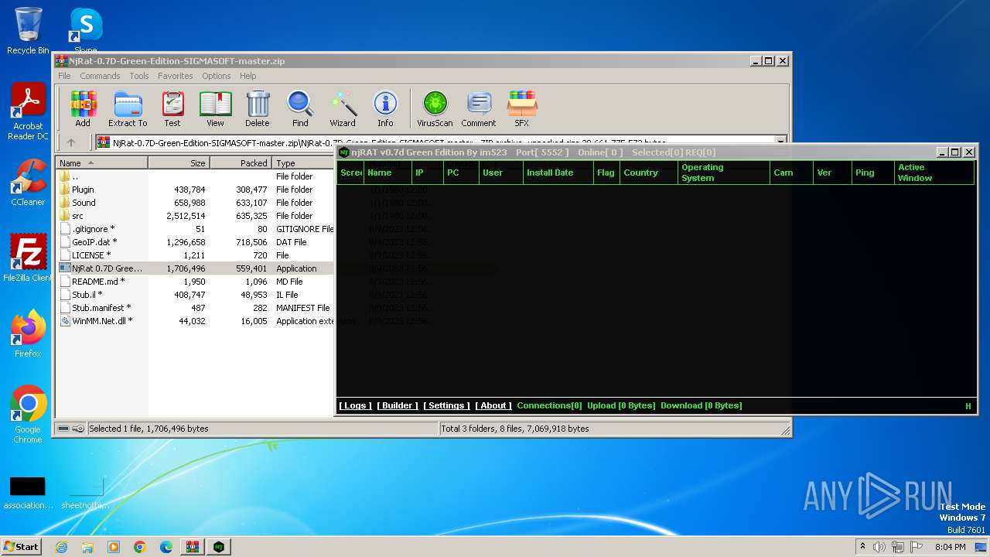Open Google Chrome desktop shortcut
Viewport: 990px width, 557px height.
[x=28, y=415]
